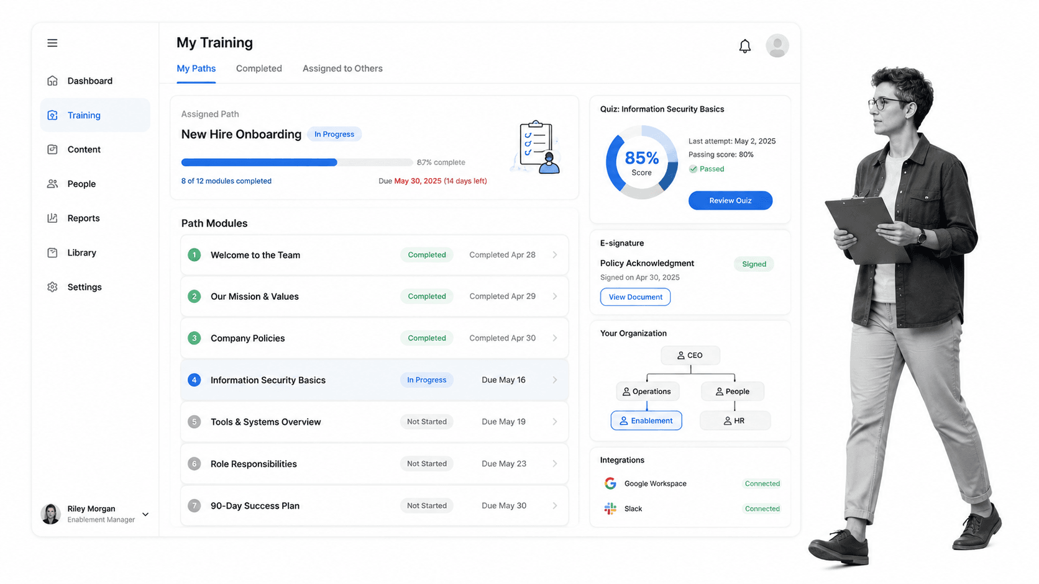
Task: Click module number 5 badge
Action: pyautogui.click(x=195, y=422)
